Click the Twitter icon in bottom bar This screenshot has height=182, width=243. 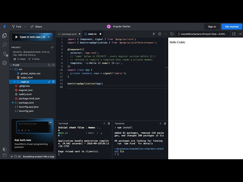point(12,157)
